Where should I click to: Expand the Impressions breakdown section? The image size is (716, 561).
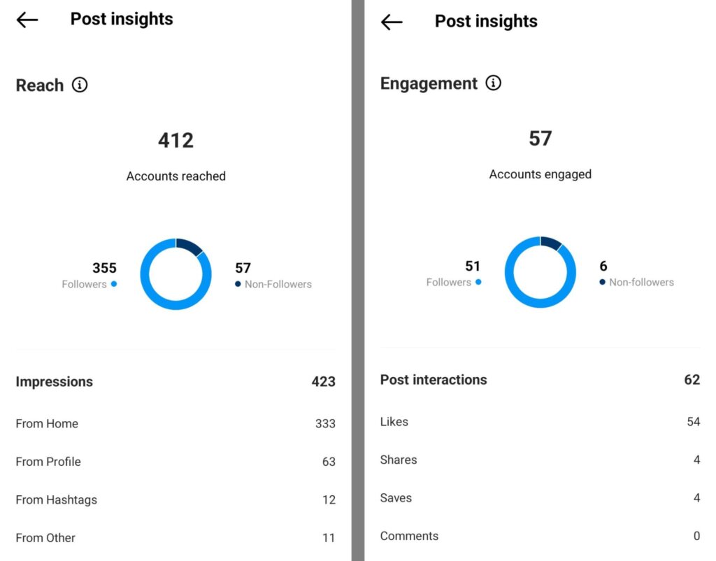[54, 382]
